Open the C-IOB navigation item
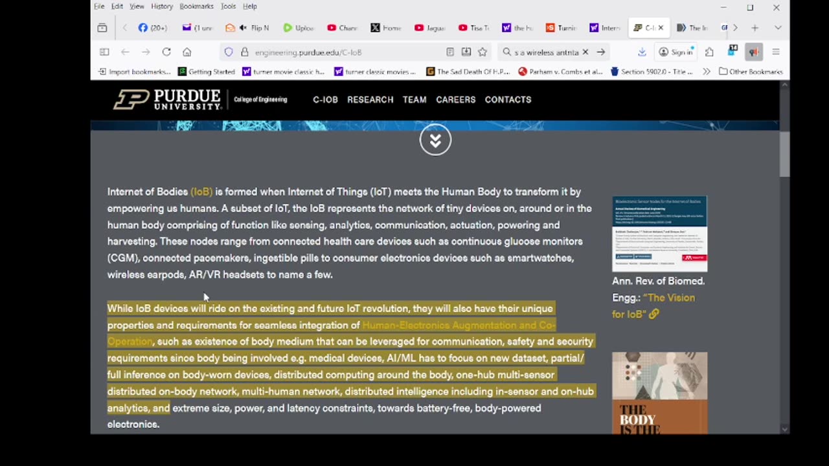The width and height of the screenshot is (829, 466). point(325,100)
